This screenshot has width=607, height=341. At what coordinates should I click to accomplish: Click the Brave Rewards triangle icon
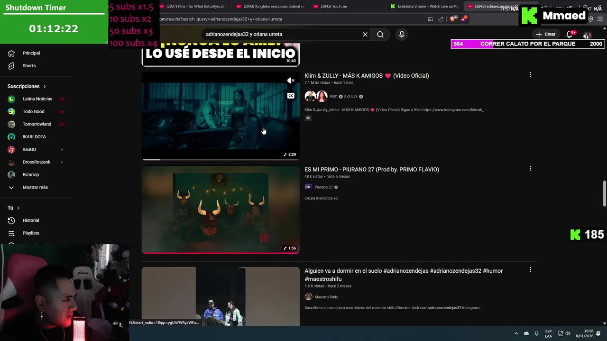coord(463,19)
